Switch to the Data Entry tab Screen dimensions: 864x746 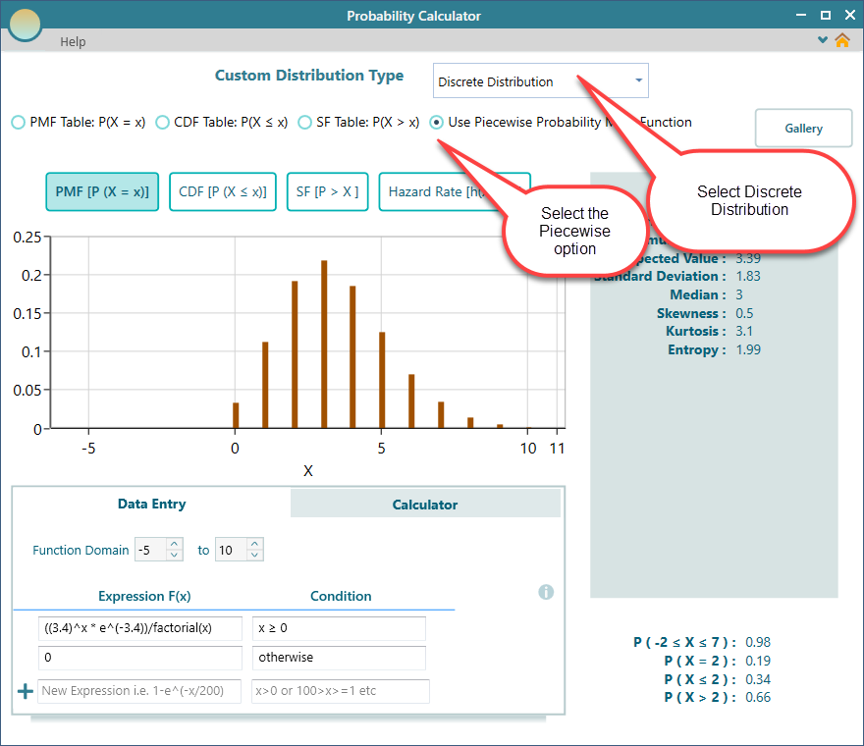coord(151,505)
